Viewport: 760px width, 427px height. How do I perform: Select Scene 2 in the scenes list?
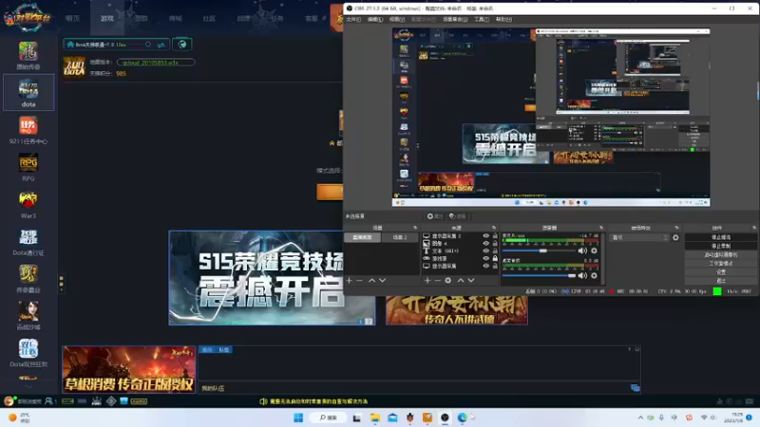click(399, 237)
